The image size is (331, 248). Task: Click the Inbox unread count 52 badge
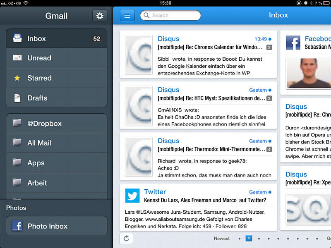point(97,38)
